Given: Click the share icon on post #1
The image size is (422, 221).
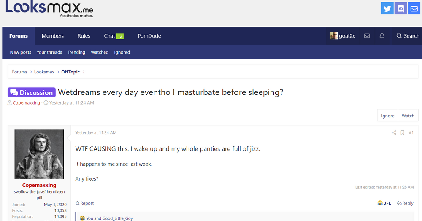Looking at the screenshot, I should (x=394, y=132).
